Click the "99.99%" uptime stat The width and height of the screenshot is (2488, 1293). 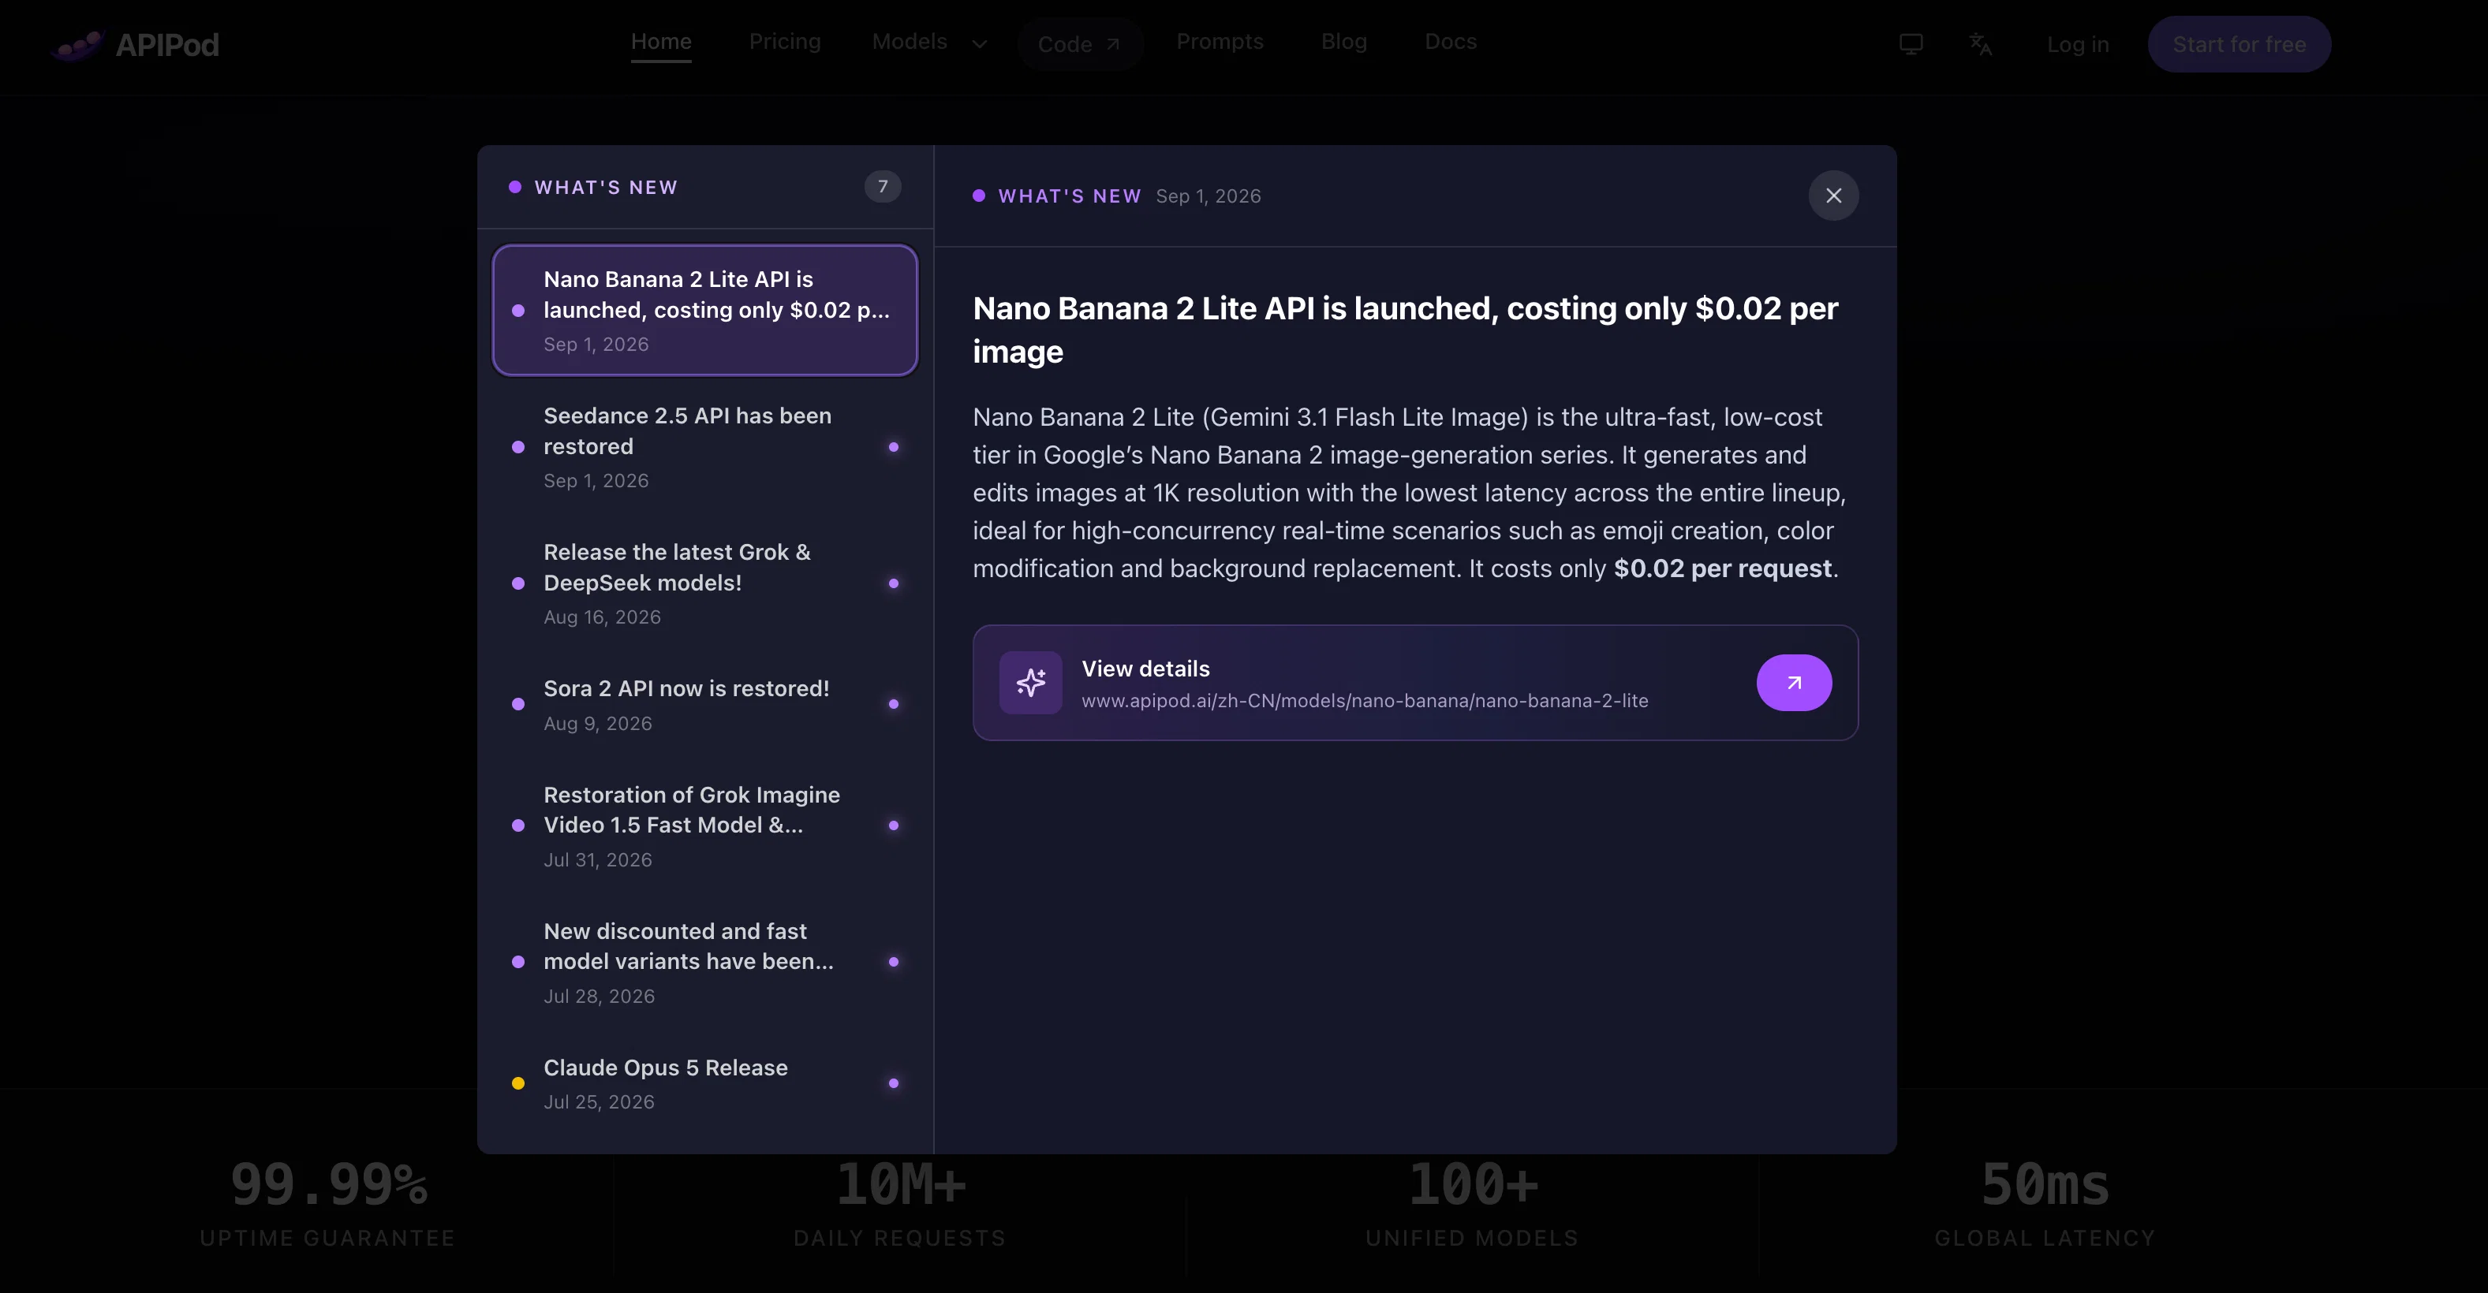coord(328,1184)
